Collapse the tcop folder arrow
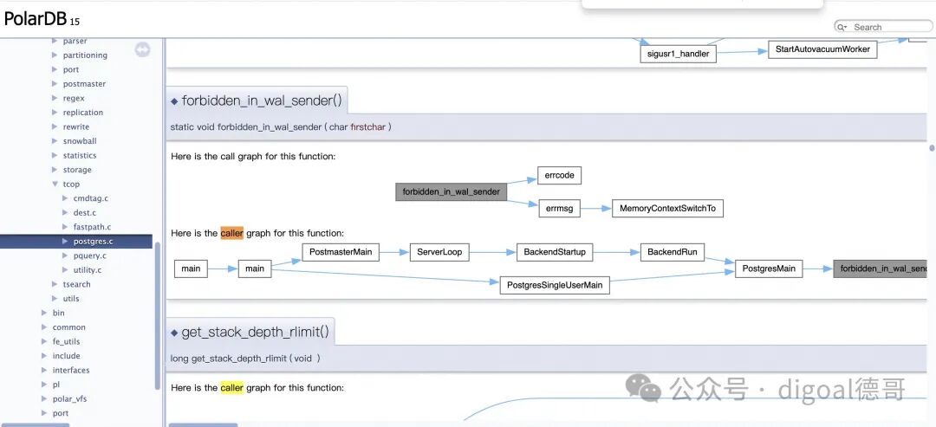This screenshot has width=936, height=427. 55,184
